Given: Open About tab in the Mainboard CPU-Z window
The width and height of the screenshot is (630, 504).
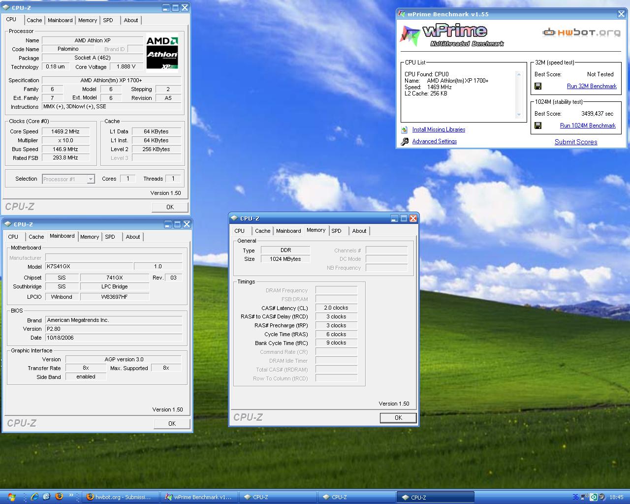Looking at the screenshot, I should 133,237.
